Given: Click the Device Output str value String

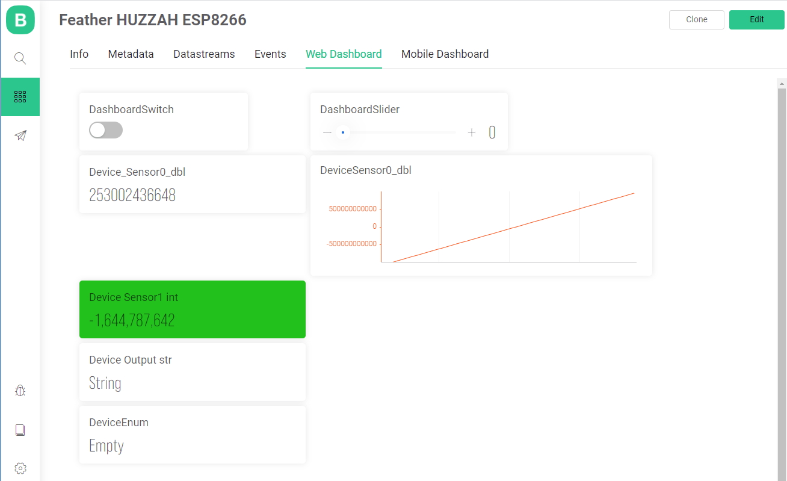Looking at the screenshot, I should click(x=105, y=383).
